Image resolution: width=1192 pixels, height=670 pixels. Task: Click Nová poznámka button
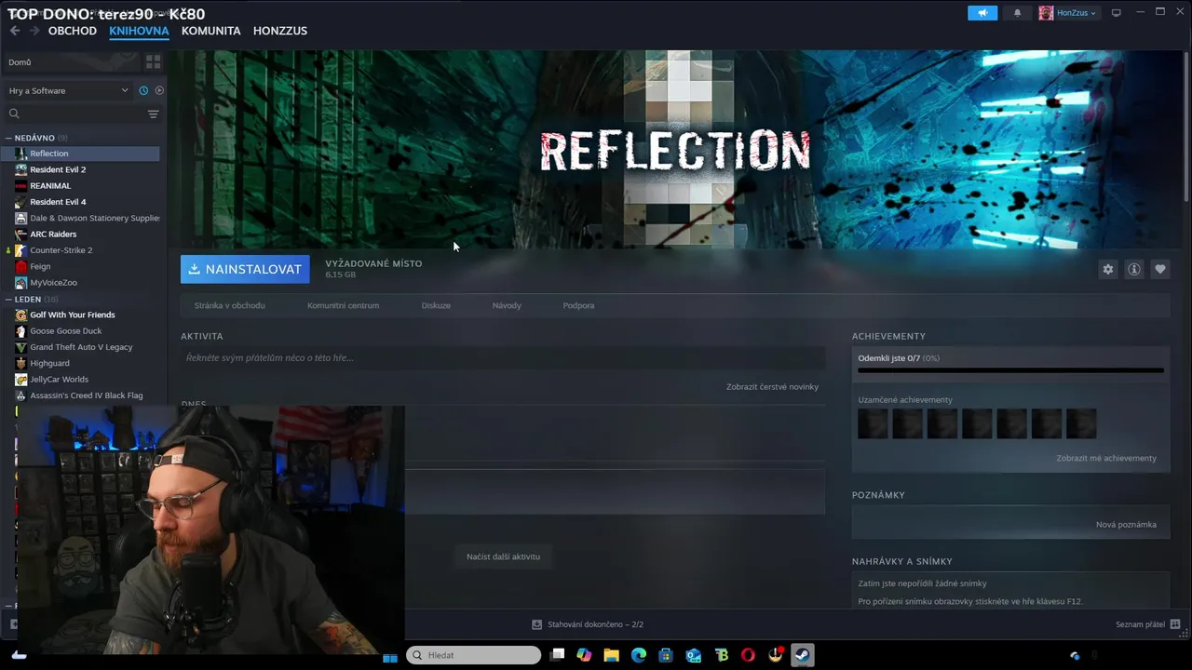pos(1126,524)
